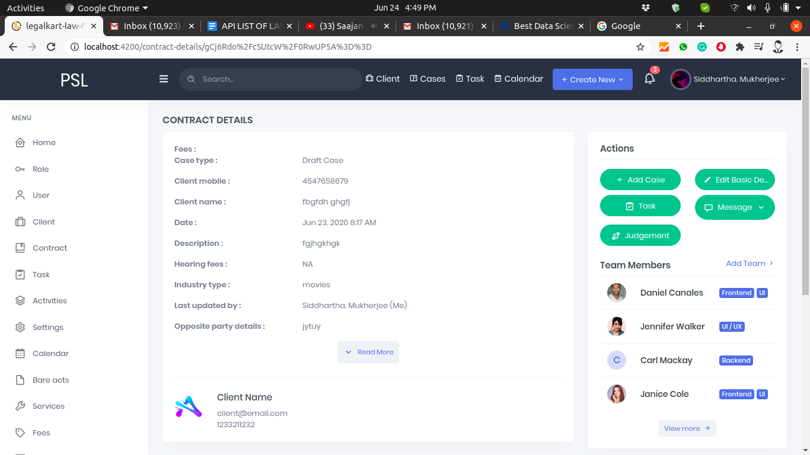
Task: Click the Services wrench icon
Action: 20,406
